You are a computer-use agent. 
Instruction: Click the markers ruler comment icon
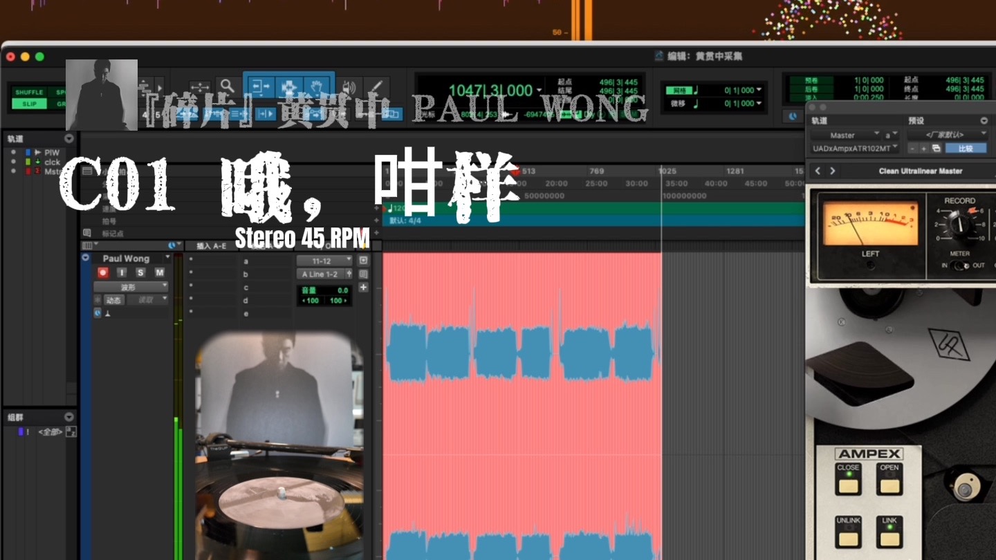pyautogui.click(x=86, y=233)
